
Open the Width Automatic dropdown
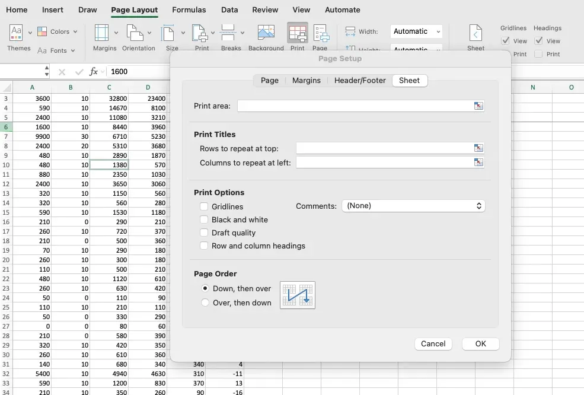coord(416,31)
